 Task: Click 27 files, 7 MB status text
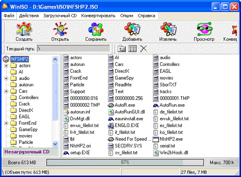click(x=194, y=172)
